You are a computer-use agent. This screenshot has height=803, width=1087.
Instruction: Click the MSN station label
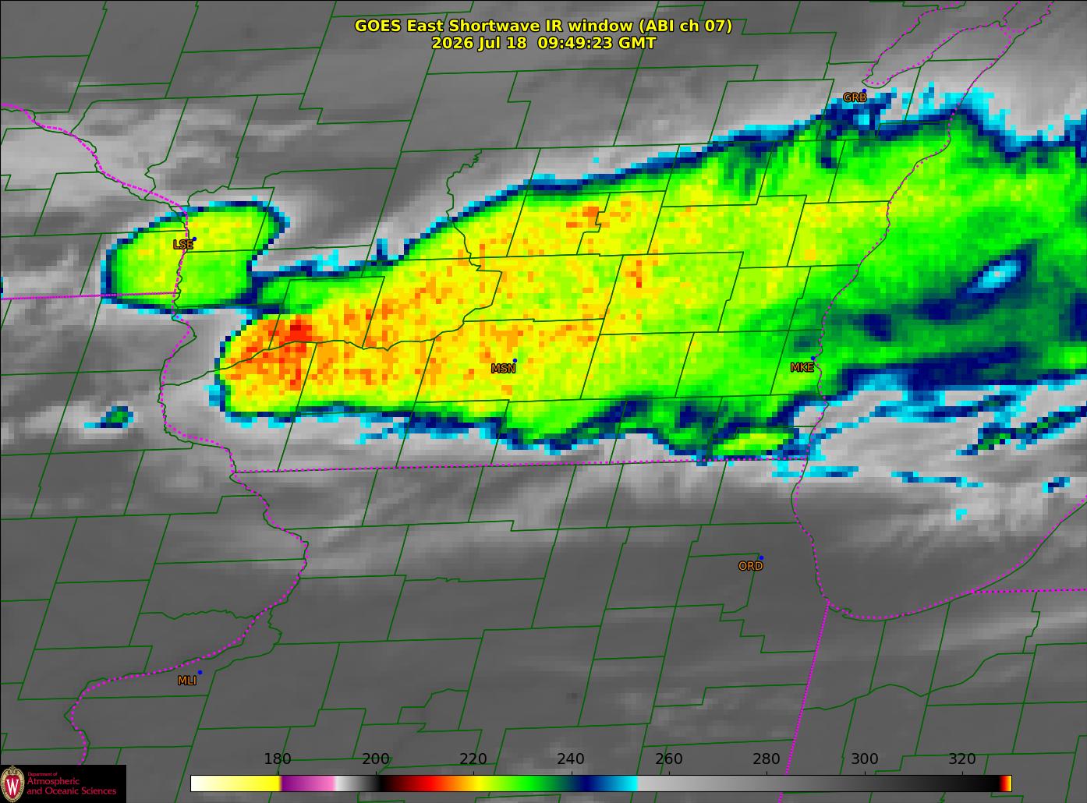[x=503, y=368]
